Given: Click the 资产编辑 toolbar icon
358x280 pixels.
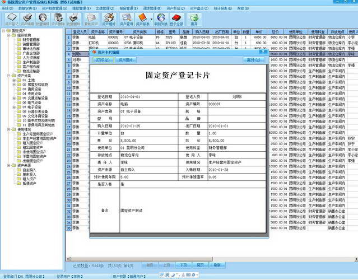Looking at the screenshot, I should point(27,19).
